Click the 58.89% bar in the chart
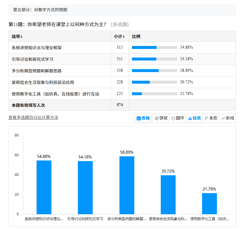The image size is (241, 229). pyautogui.click(x=127, y=185)
